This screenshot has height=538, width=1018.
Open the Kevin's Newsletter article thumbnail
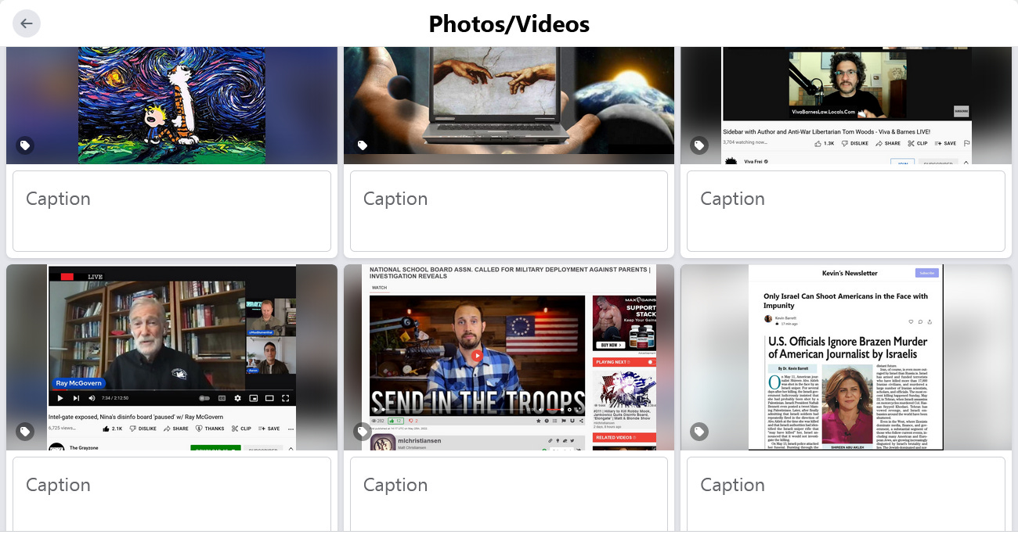tap(846, 357)
